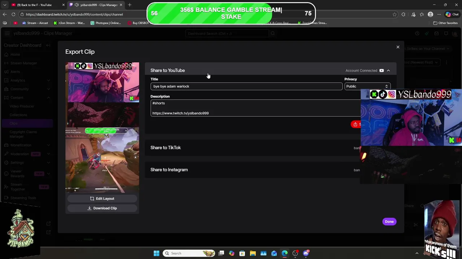Image resolution: width=462 pixels, height=259 pixels.
Task: Open the 'Stream – Aircast' bookmark
Action: click(35, 23)
